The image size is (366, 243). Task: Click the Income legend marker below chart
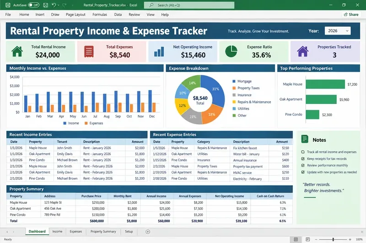pyautogui.click(x=65, y=123)
